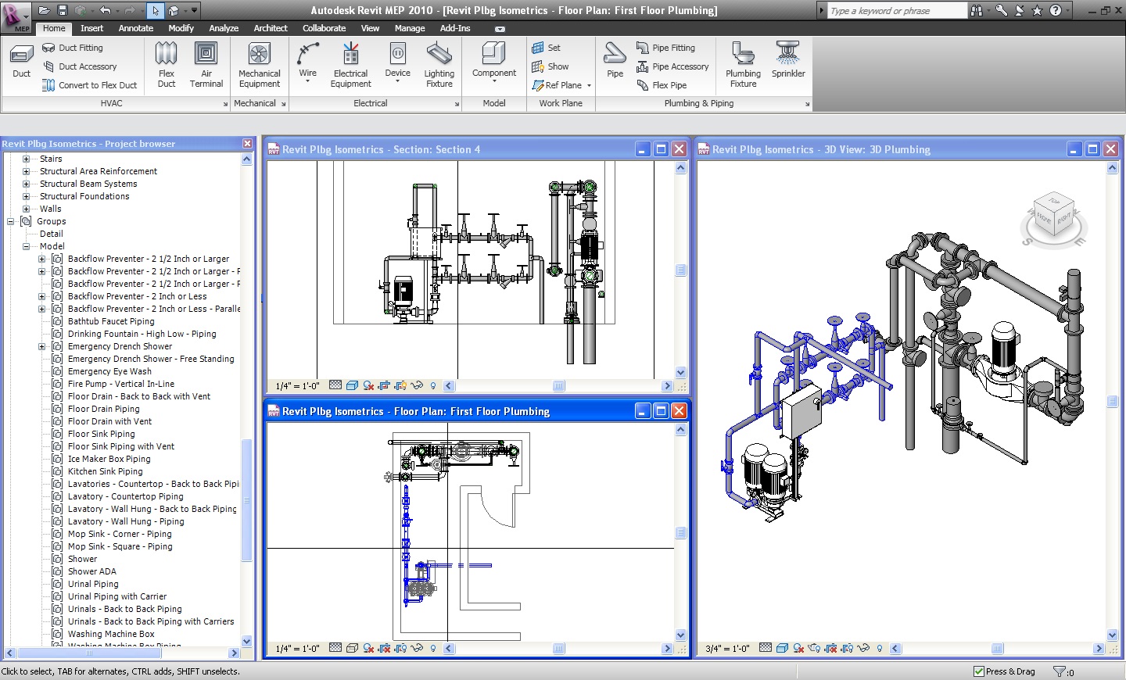The image size is (1126, 680).
Task: Collapse the Model groups node
Action: 26,246
